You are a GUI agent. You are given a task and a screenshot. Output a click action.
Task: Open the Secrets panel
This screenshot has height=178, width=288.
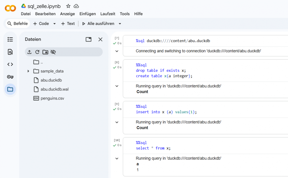[10, 77]
